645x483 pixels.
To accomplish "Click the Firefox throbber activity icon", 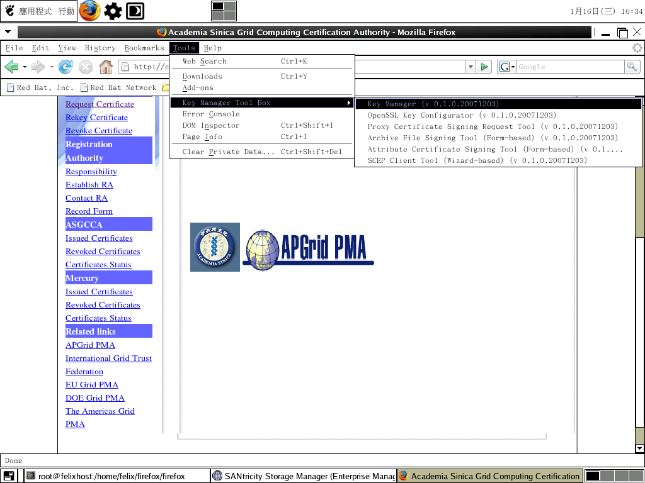I will click(x=637, y=48).
